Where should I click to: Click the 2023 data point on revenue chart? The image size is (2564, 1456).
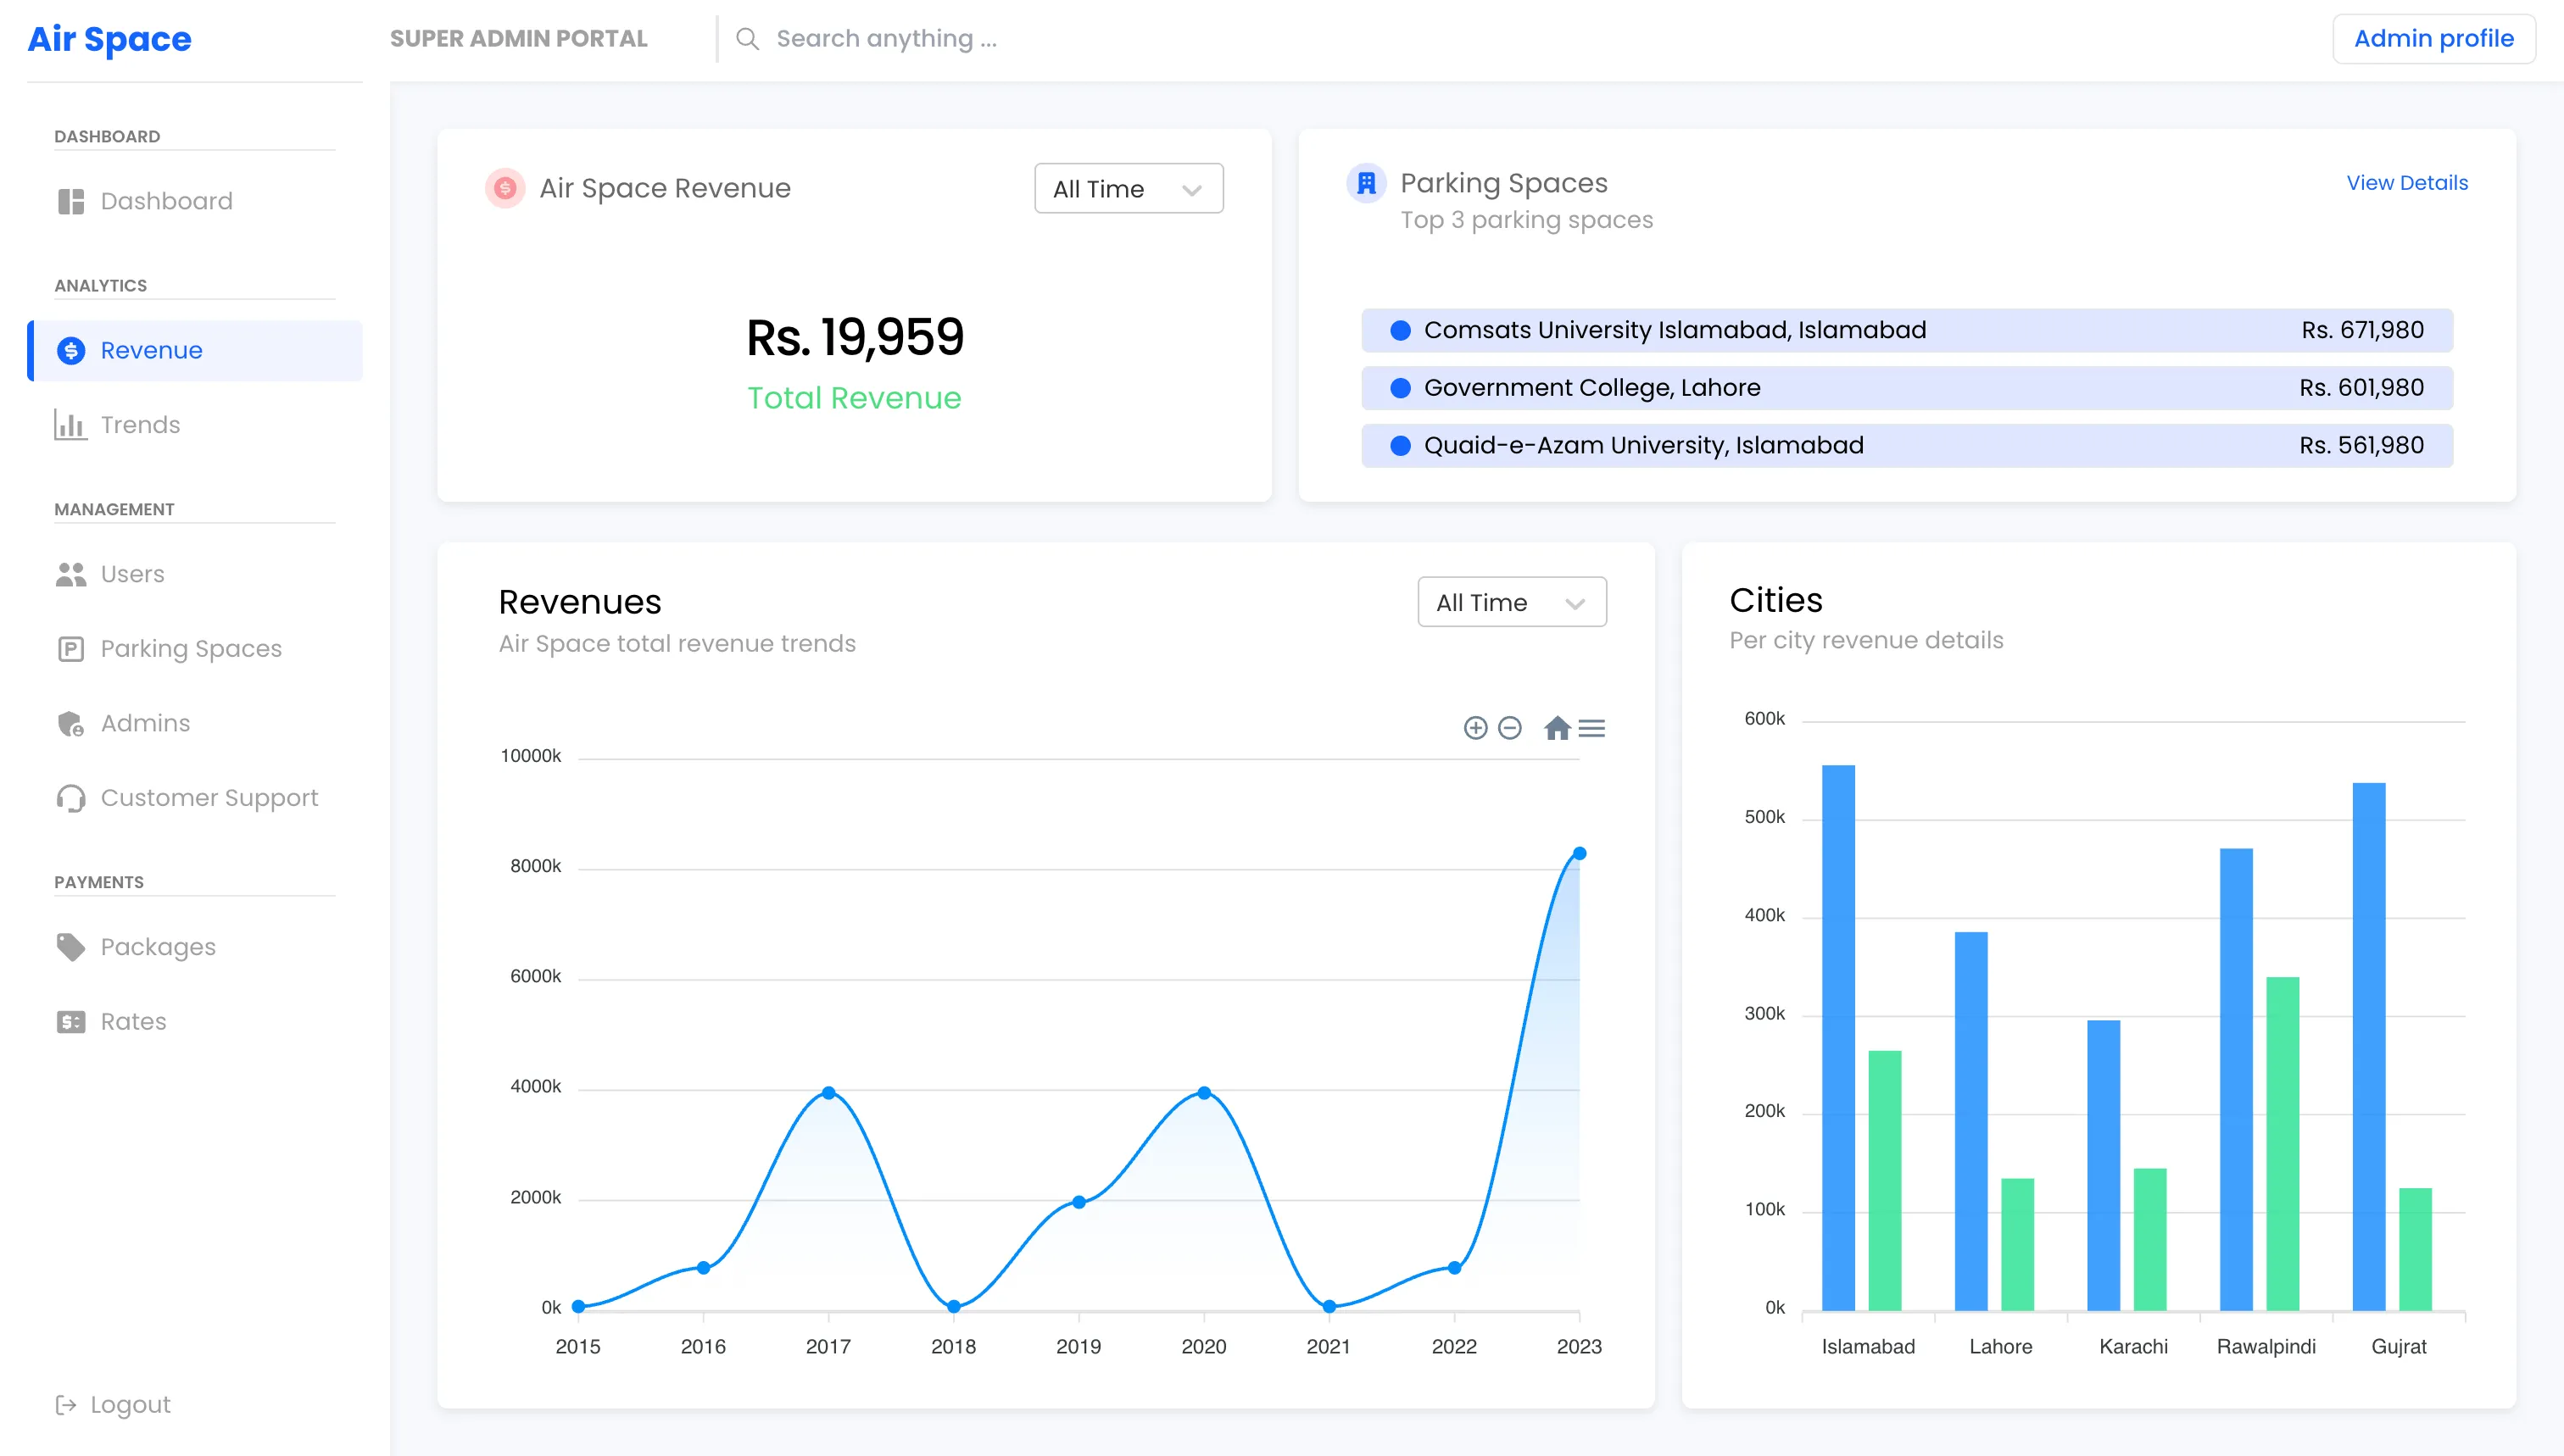1579,854
